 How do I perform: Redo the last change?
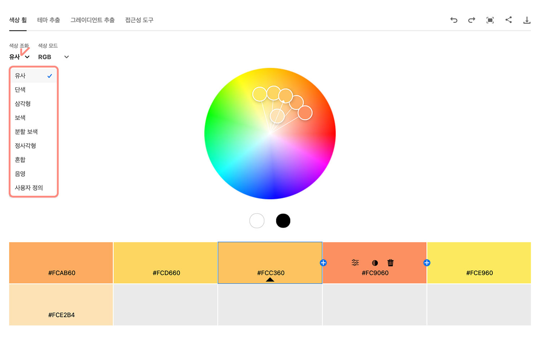pos(472,20)
